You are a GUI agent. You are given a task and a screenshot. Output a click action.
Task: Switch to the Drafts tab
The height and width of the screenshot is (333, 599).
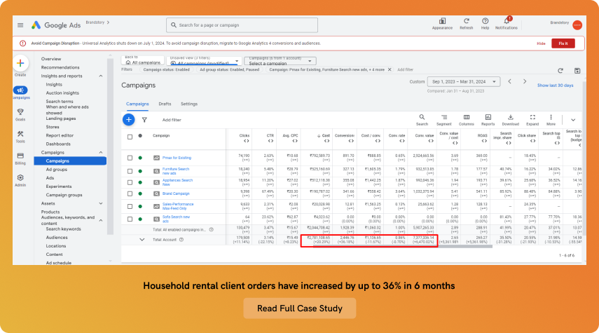[x=165, y=104]
